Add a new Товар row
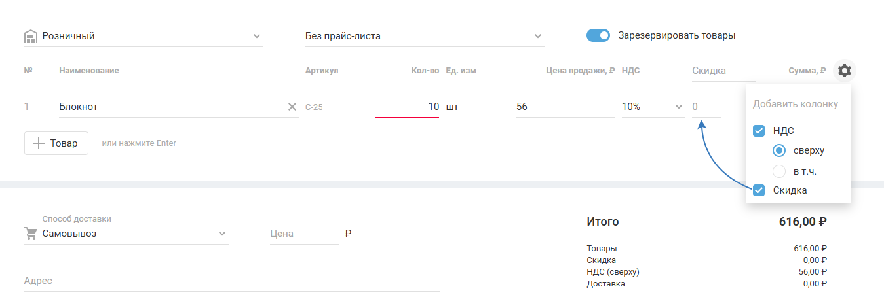Image resolution: width=884 pixels, height=295 pixels. point(56,143)
